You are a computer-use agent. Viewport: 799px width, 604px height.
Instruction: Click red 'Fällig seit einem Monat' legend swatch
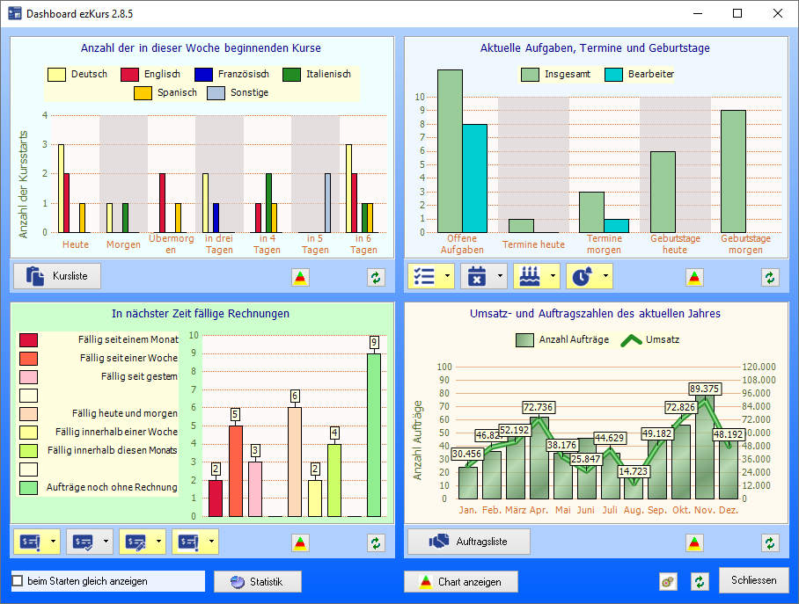[29, 339]
